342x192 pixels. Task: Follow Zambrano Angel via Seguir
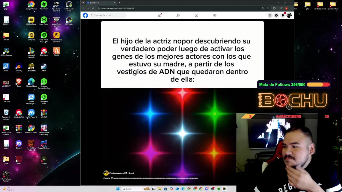(131, 173)
